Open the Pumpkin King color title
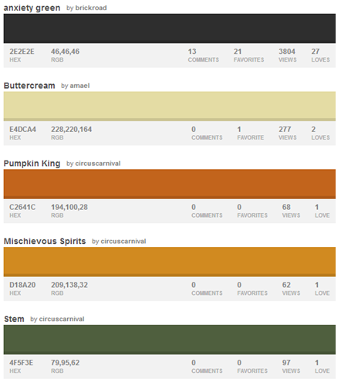The height and width of the screenshot is (386, 341). coord(32,164)
